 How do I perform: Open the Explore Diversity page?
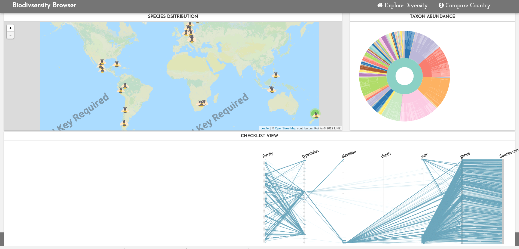pos(406,5)
